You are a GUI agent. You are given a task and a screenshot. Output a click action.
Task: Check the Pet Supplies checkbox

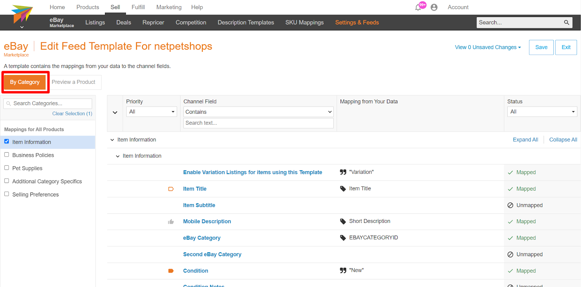click(x=7, y=167)
